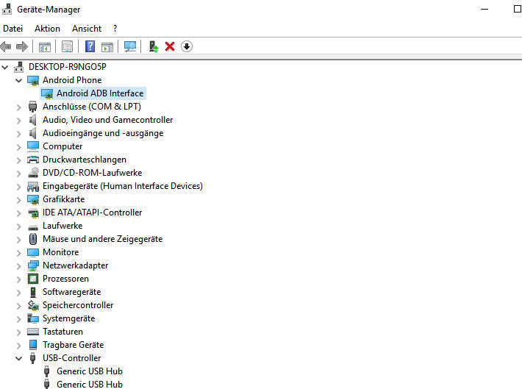
Task: Click the Netzwerkadapter network icon
Action: tap(33, 265)
